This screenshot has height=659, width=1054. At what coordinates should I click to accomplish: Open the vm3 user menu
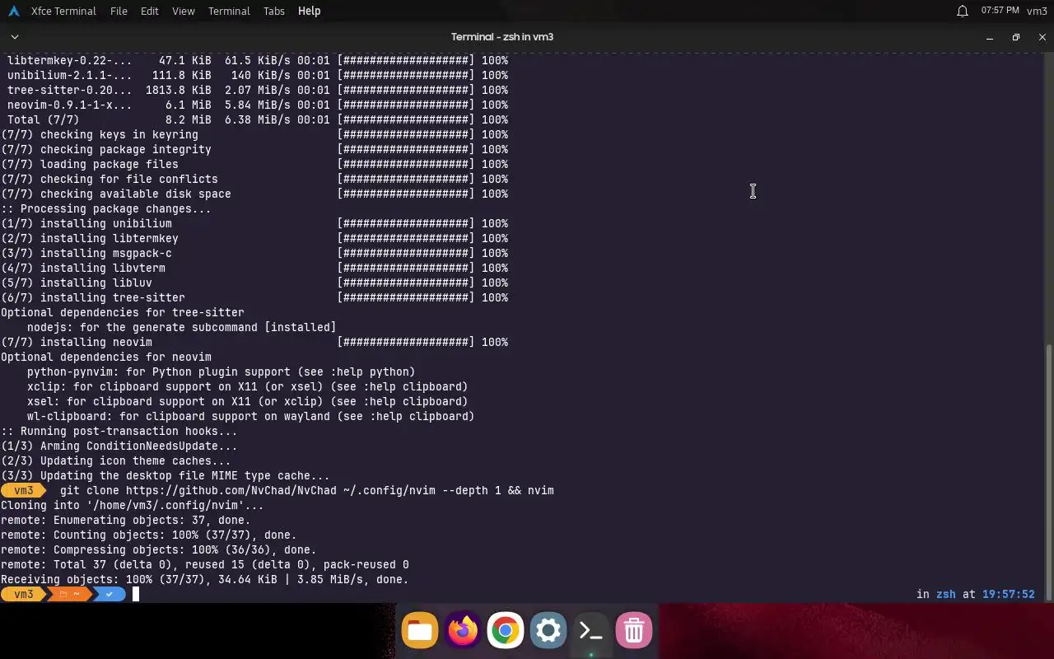tap(1037, 11)
